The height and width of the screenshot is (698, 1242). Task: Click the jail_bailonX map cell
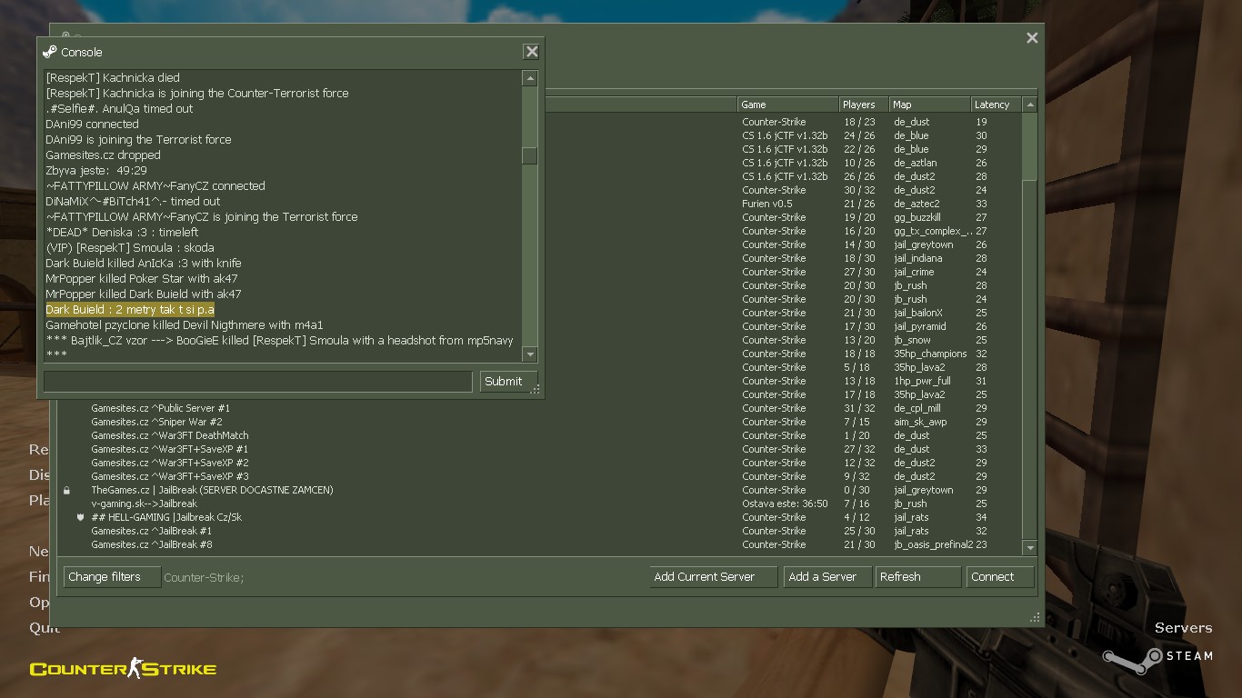click(917, 313)
